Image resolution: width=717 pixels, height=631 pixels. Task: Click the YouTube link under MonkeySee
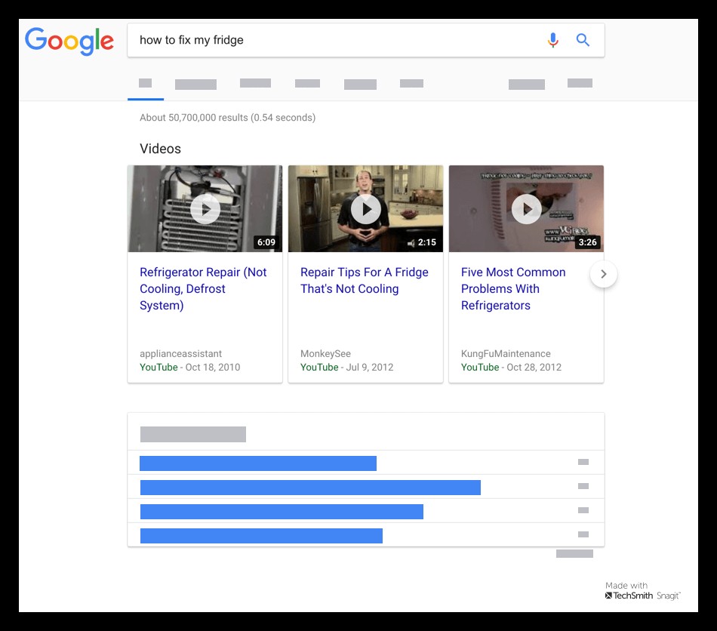click(318, 368)
